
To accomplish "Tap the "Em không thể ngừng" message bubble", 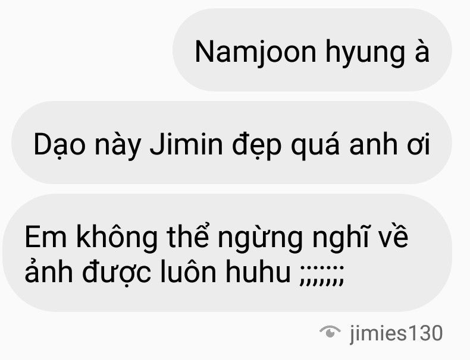I will click(227, 253).
